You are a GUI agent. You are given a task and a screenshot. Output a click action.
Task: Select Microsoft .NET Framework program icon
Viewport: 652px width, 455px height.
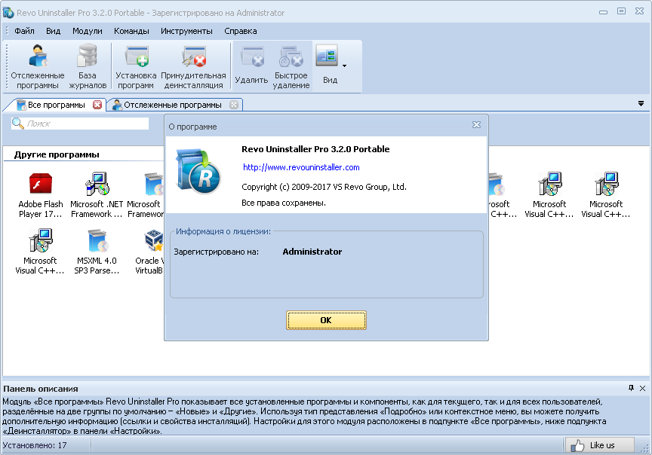coord(97,195)
